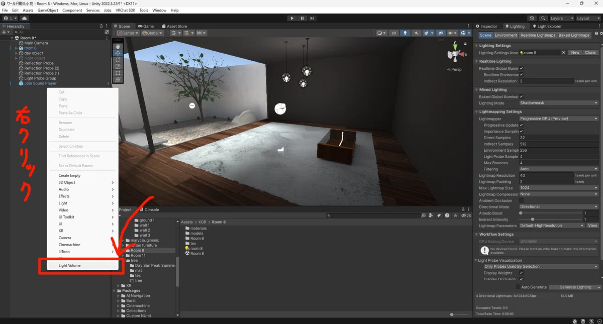Viewport: 603px width, 324px height.
Task: Open the Filtering Auto dropdown
Action: (559, 169)
